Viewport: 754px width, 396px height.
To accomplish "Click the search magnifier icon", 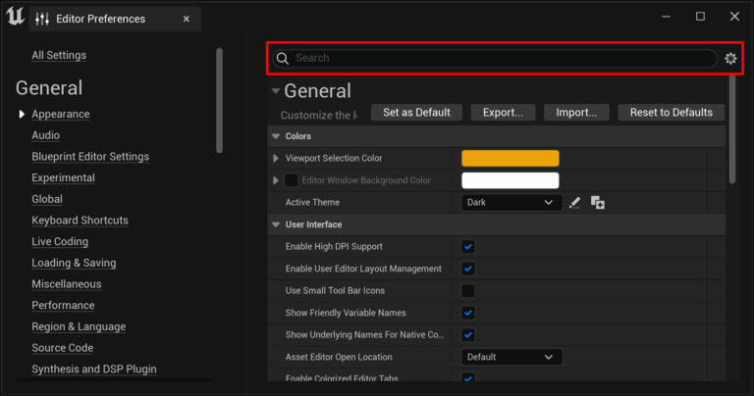I will [283, 59].
